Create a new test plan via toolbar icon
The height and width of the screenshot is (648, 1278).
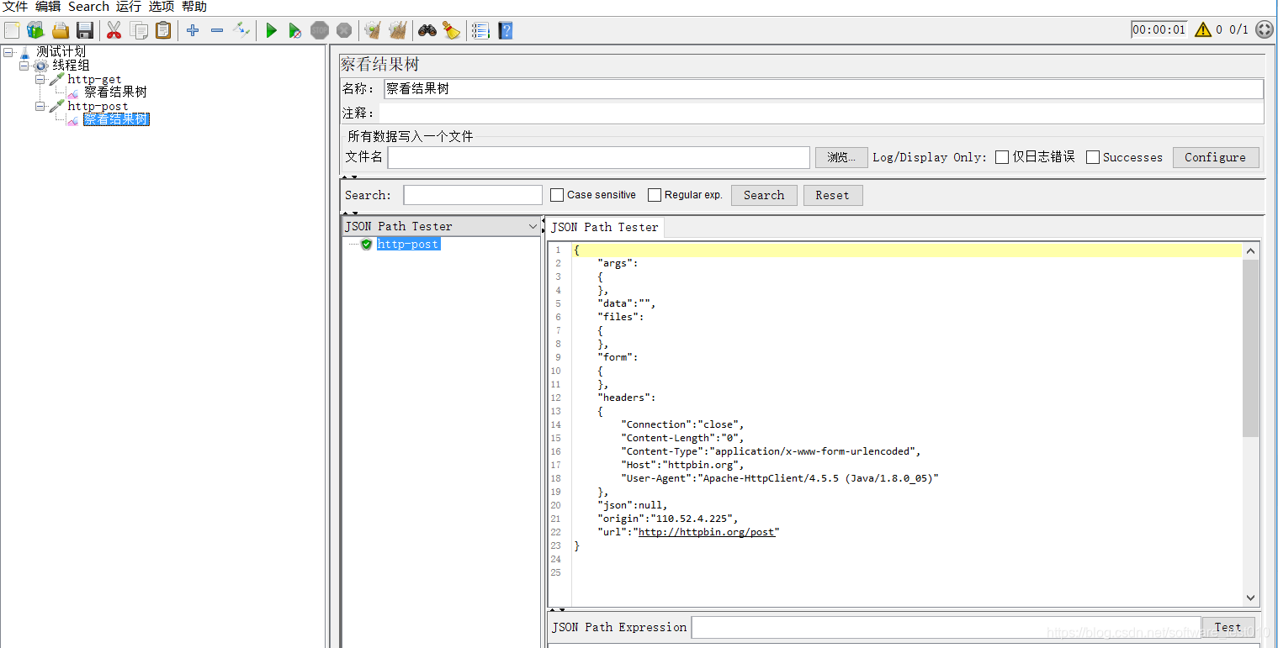12,31
